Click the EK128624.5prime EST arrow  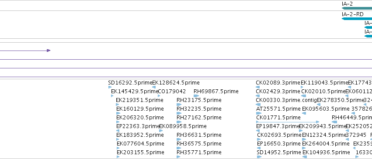[154, 87]
